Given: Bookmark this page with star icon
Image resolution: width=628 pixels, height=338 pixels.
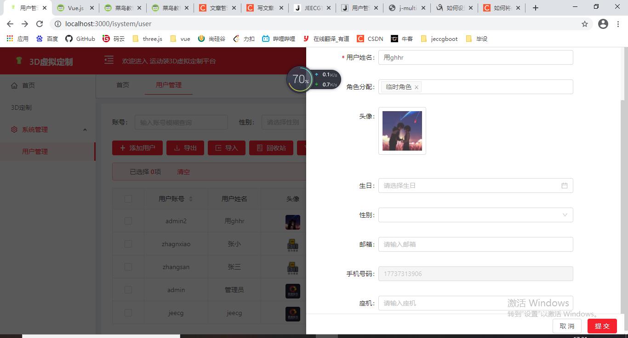Looking at the screenshot, I should 585,24.
